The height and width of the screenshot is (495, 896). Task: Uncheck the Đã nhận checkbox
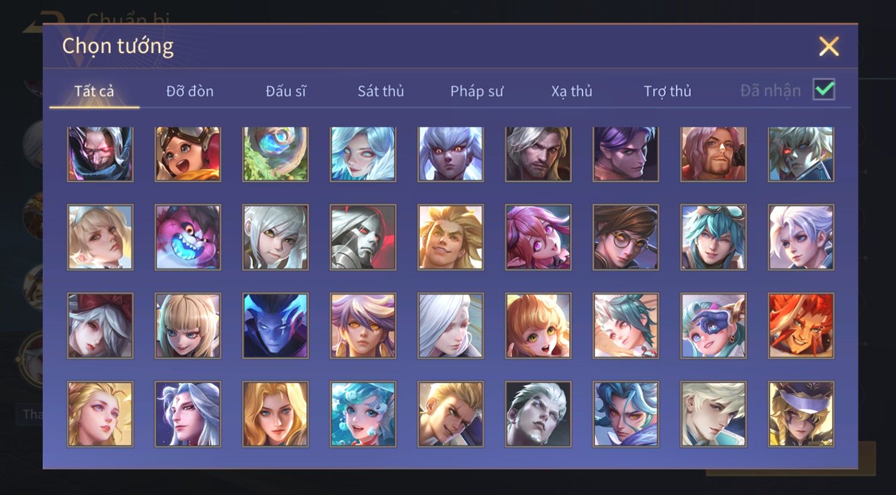tap(824, 90)
